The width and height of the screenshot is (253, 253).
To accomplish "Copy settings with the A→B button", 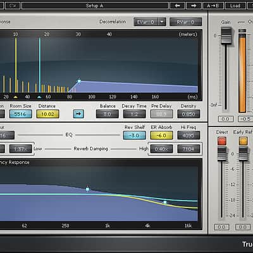I will tap(213, 6).
